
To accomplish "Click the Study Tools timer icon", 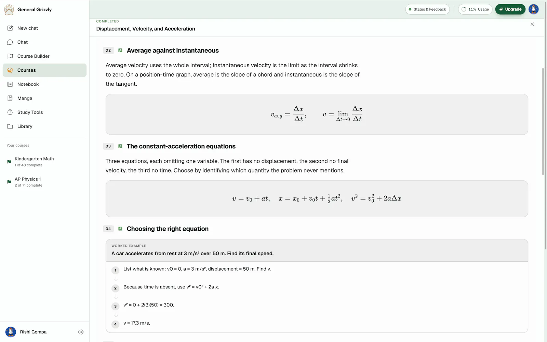I will click(10, 112).
